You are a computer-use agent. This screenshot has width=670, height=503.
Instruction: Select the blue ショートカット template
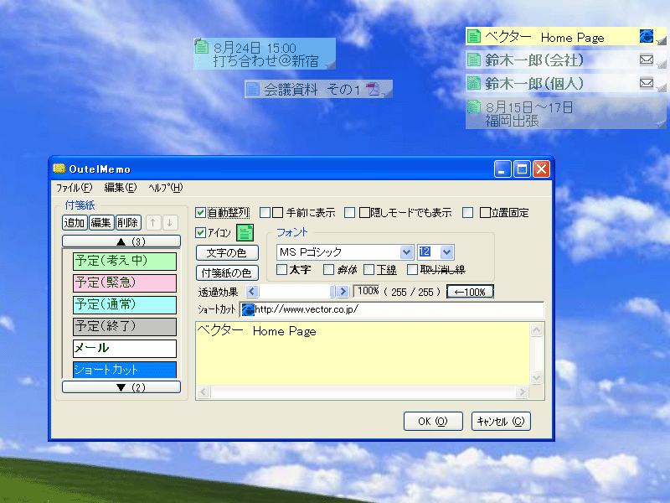(x=125, y=370)
